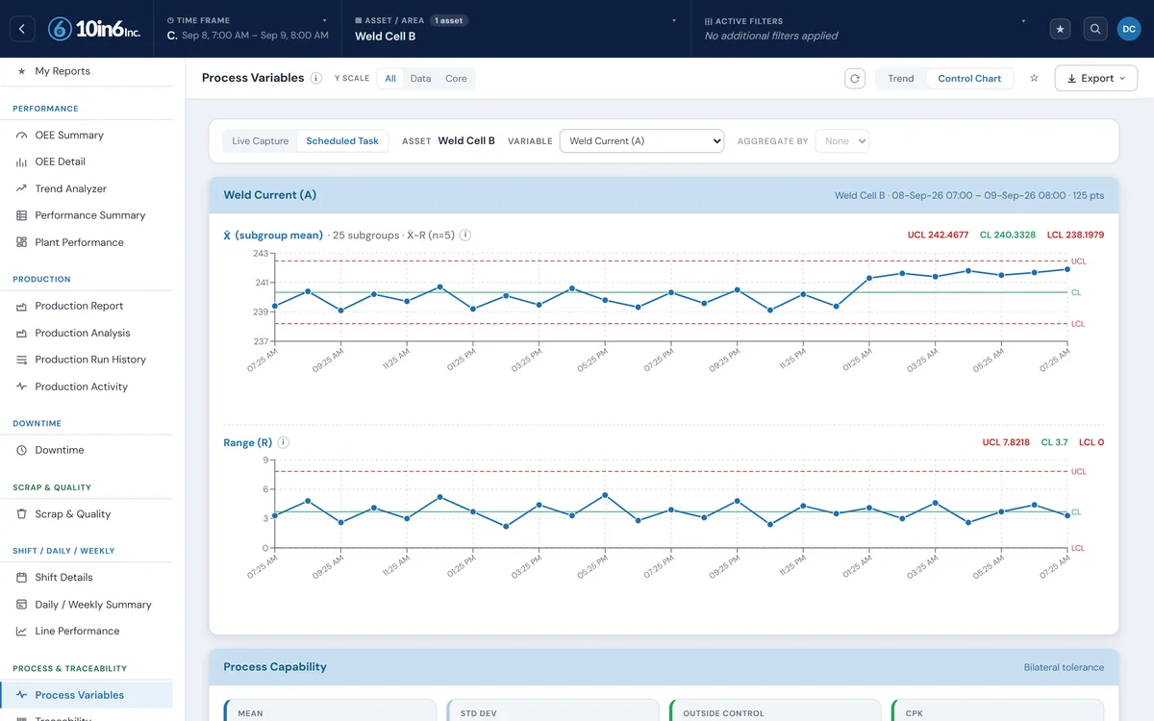
Task: Switch view to Trend
Action: 901,79
